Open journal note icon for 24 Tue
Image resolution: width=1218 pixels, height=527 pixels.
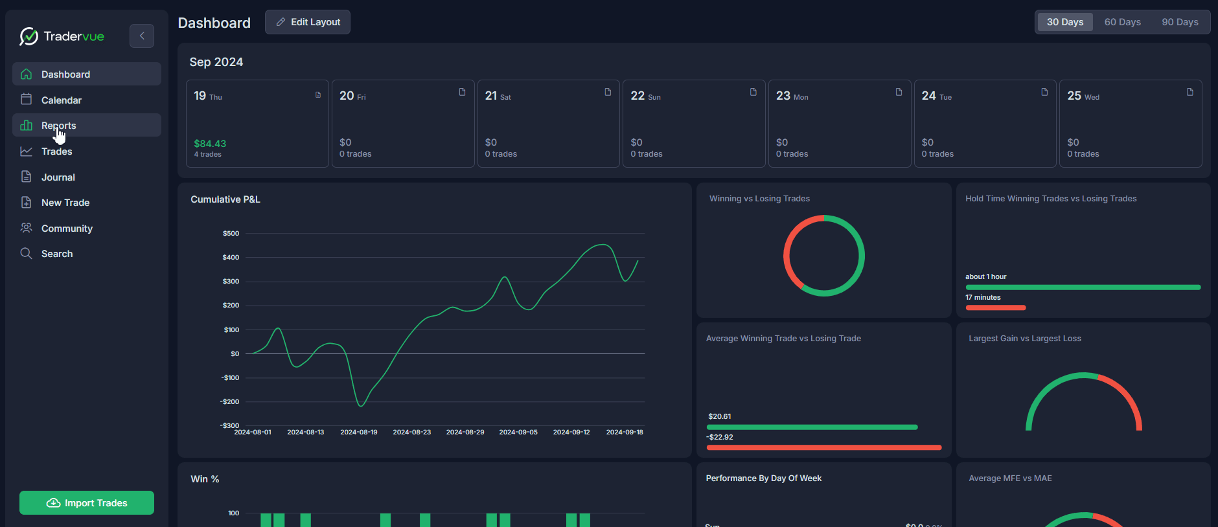tap(1044, 92)
